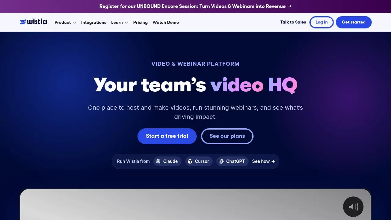Click See our plans
This screenshot has height=220, width=391.
click(227, 136)
